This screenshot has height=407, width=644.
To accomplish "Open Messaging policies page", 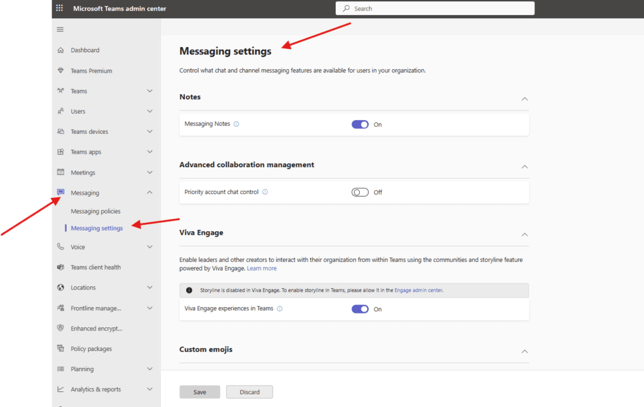I will (x=96, y=212).
